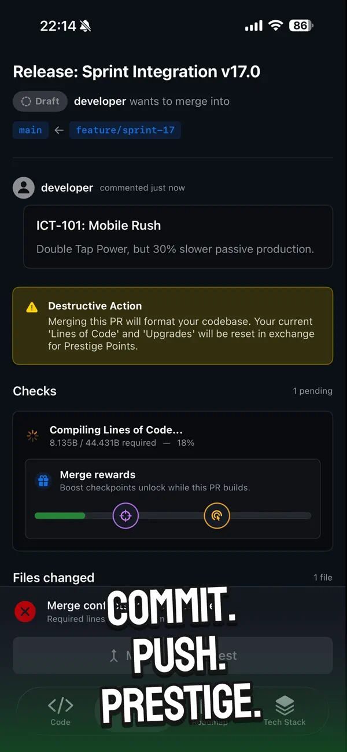Tap the Destructive Action warning banner
This screenshot has width=347, height=752.
point(173,326)
